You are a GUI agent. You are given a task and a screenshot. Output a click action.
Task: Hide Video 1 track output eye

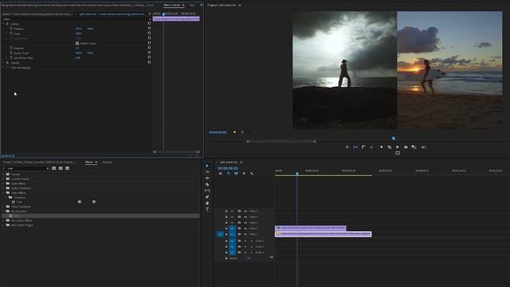tap(245, 234)
